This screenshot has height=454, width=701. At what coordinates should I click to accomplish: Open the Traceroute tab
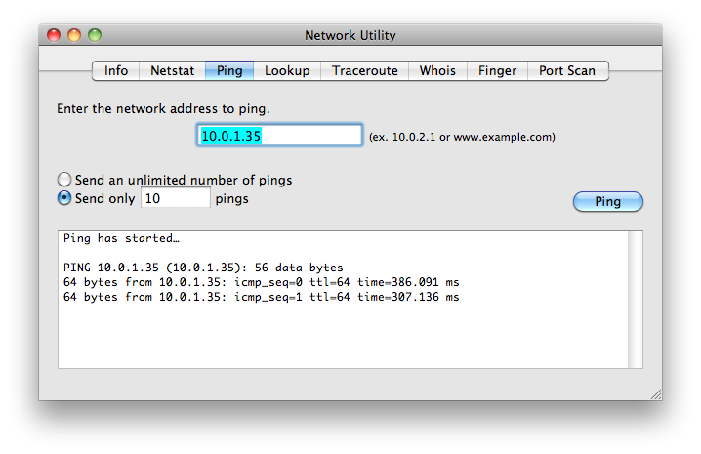(x=365, y=70)
